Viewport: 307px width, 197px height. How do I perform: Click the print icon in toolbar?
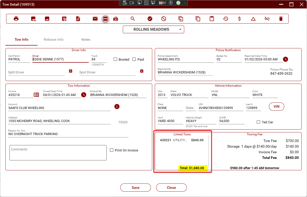click(16, 19)
